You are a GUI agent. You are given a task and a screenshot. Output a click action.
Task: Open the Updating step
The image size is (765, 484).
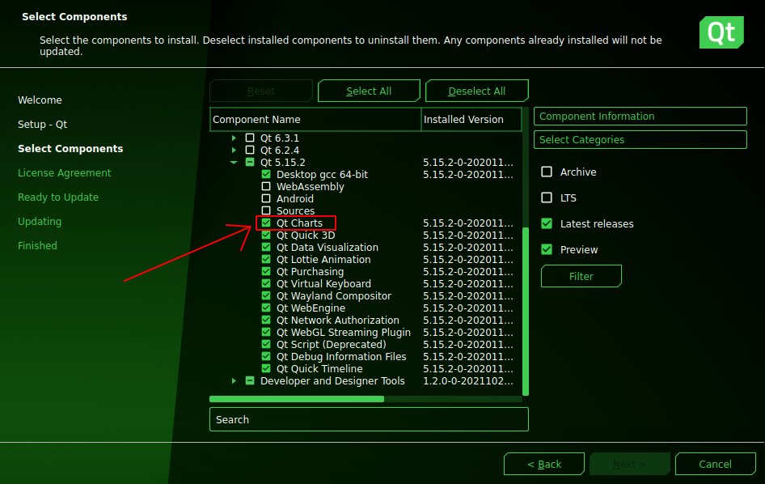coord(40,221)
